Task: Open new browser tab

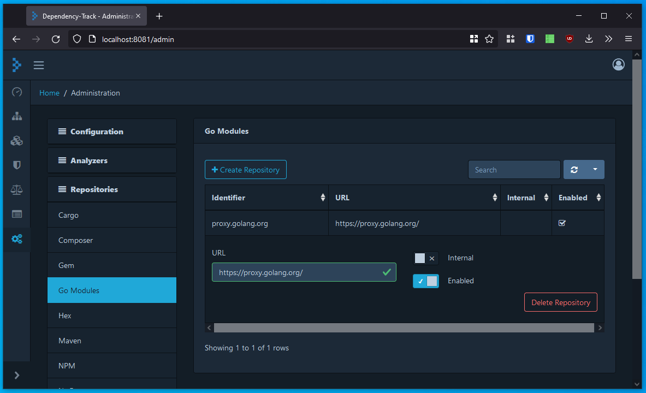Action: click(159, 16)
